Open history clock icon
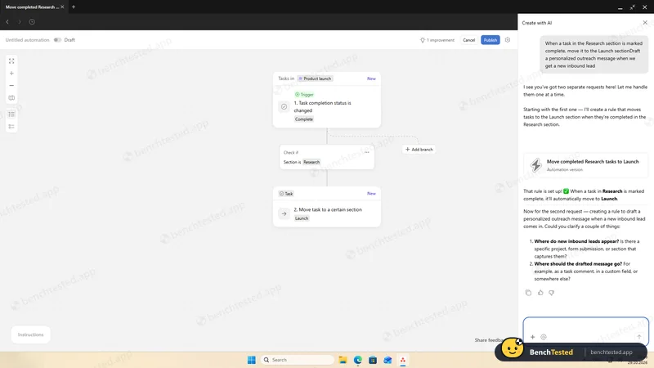The height and width of the screenshot is (368, 654). [32, 22]
